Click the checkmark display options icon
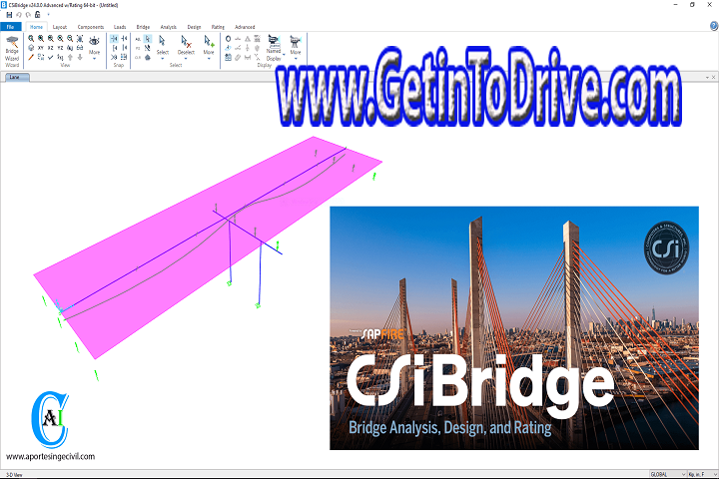This screenshot has width=719, height=479. pos(51,57)
